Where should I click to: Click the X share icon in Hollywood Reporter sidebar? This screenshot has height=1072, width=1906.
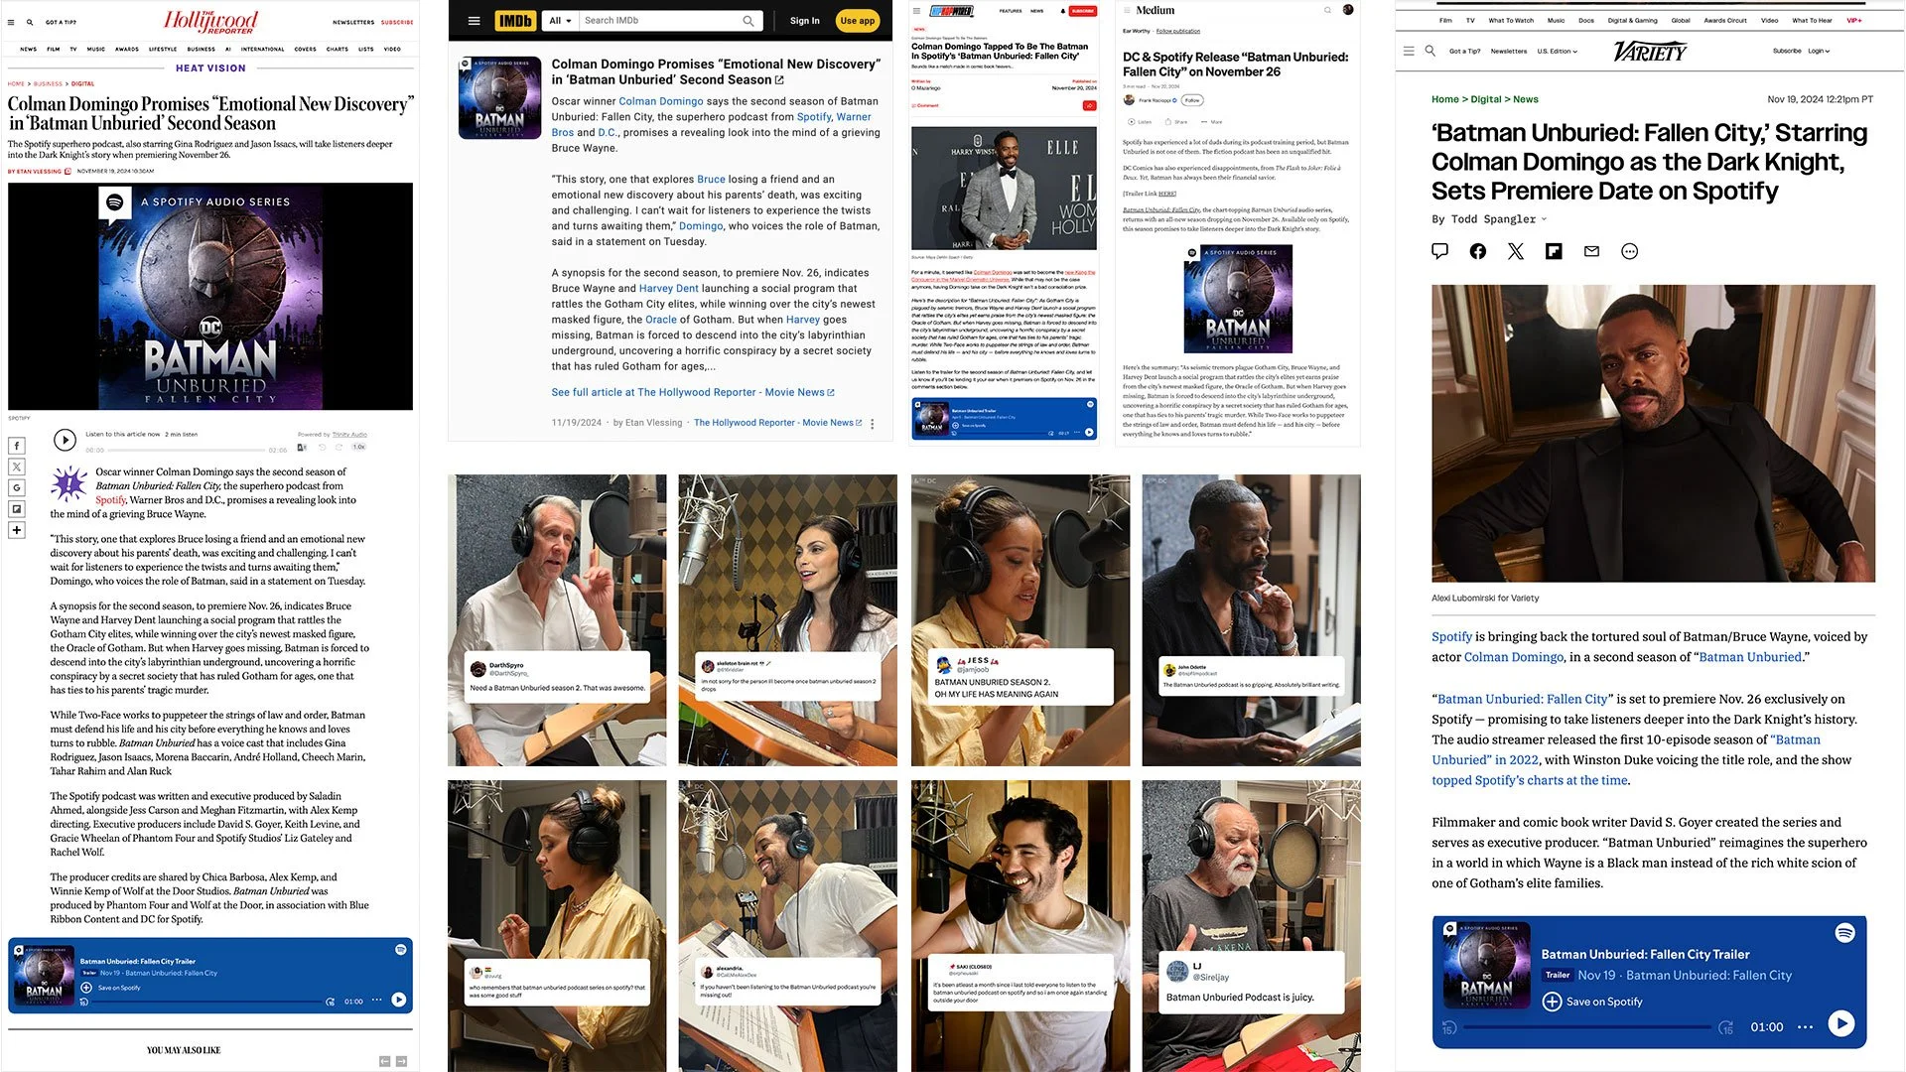coord(17,468)
